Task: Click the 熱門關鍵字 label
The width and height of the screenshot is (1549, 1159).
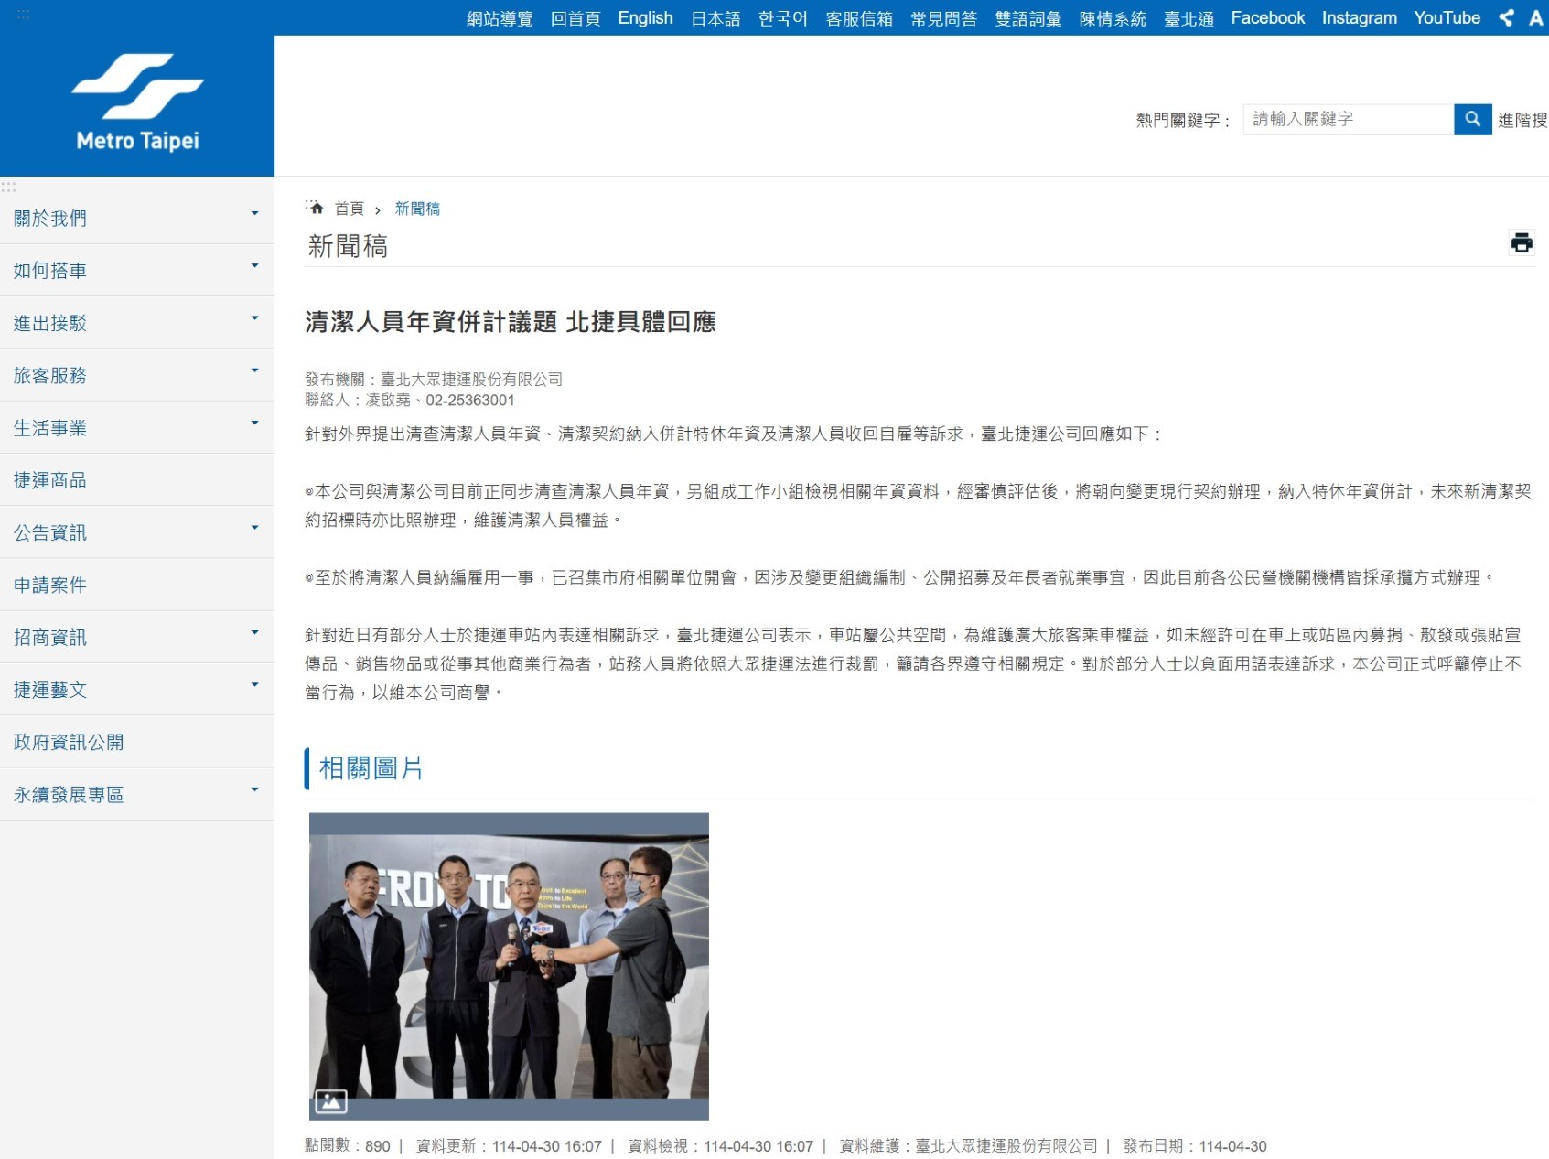Action: click(x=1183, y=120)
